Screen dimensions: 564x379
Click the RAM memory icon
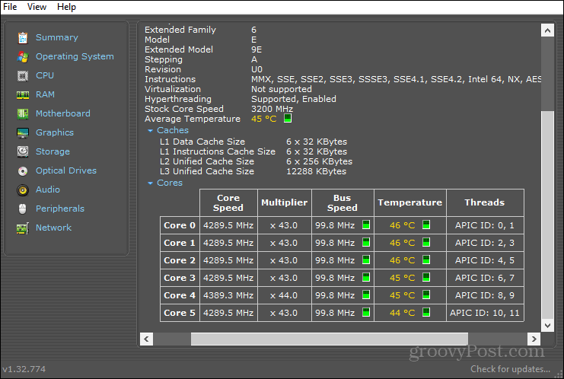[23, 94]
